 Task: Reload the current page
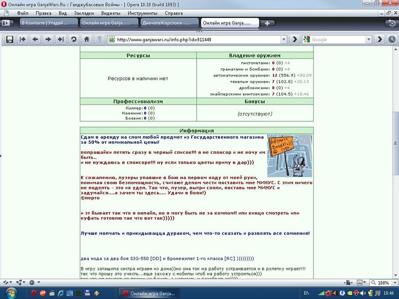click(x=74, y=39)
